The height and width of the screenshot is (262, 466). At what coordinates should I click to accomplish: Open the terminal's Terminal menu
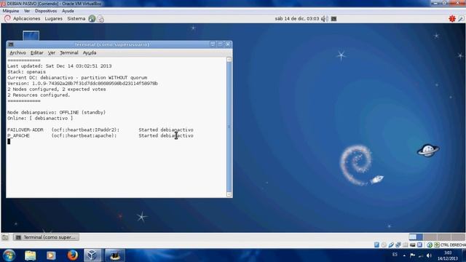coord(69,52)
